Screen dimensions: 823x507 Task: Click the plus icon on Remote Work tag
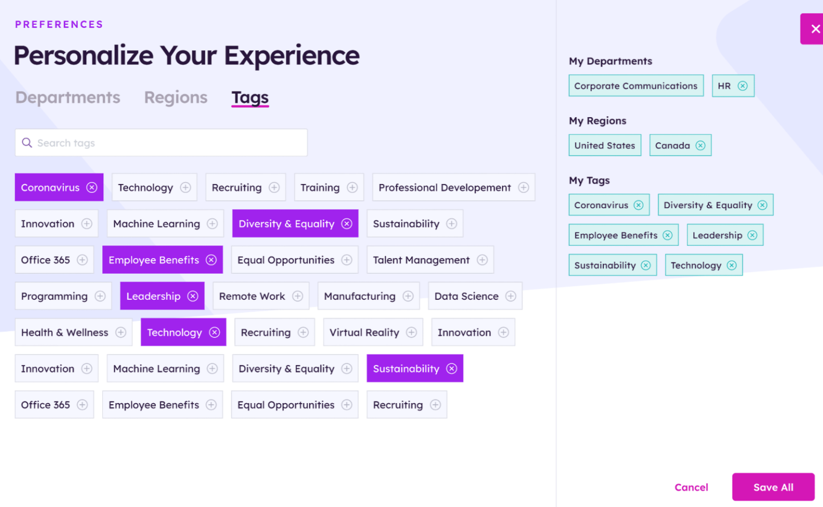click(298, 296)
